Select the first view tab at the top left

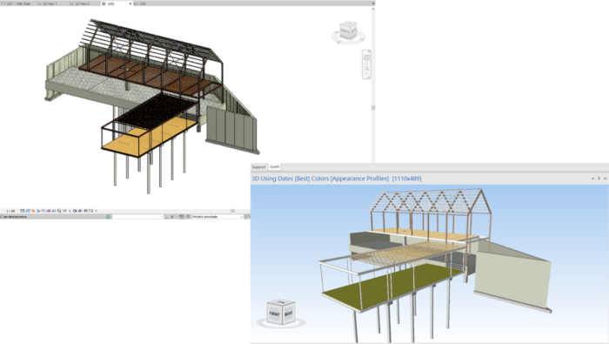(x=17, y=3)
